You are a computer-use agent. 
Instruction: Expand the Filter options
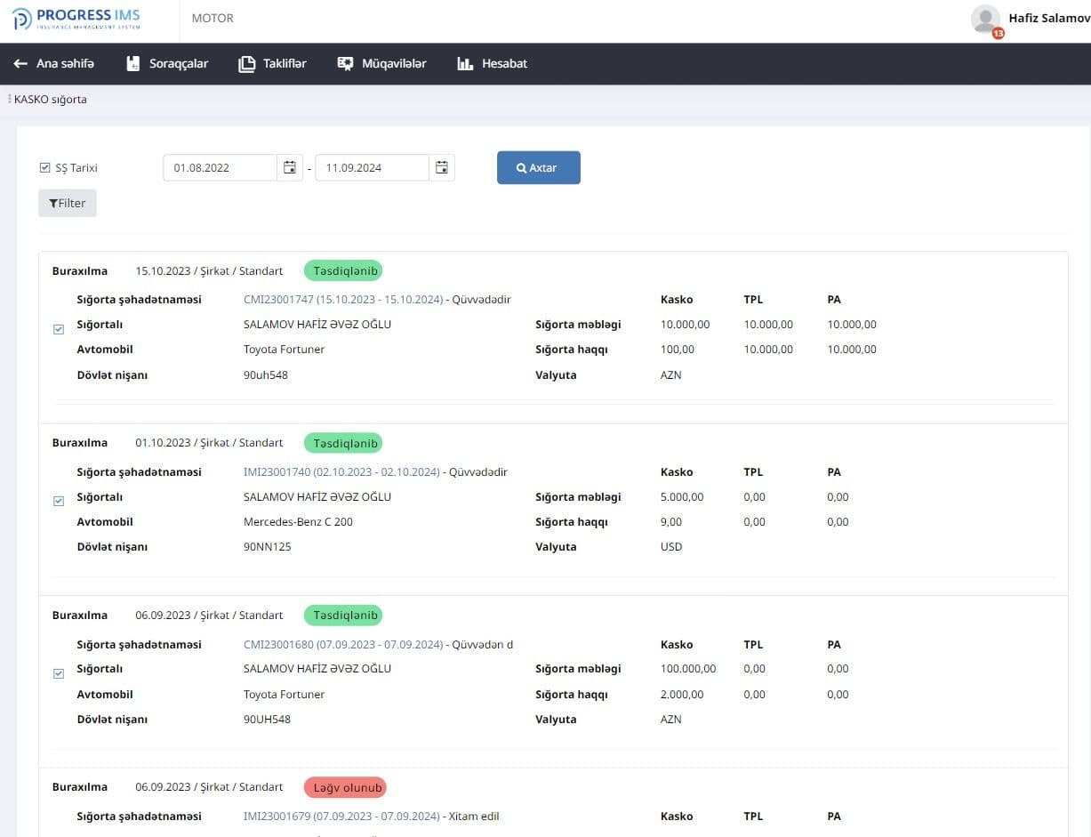tap(68, 203)
